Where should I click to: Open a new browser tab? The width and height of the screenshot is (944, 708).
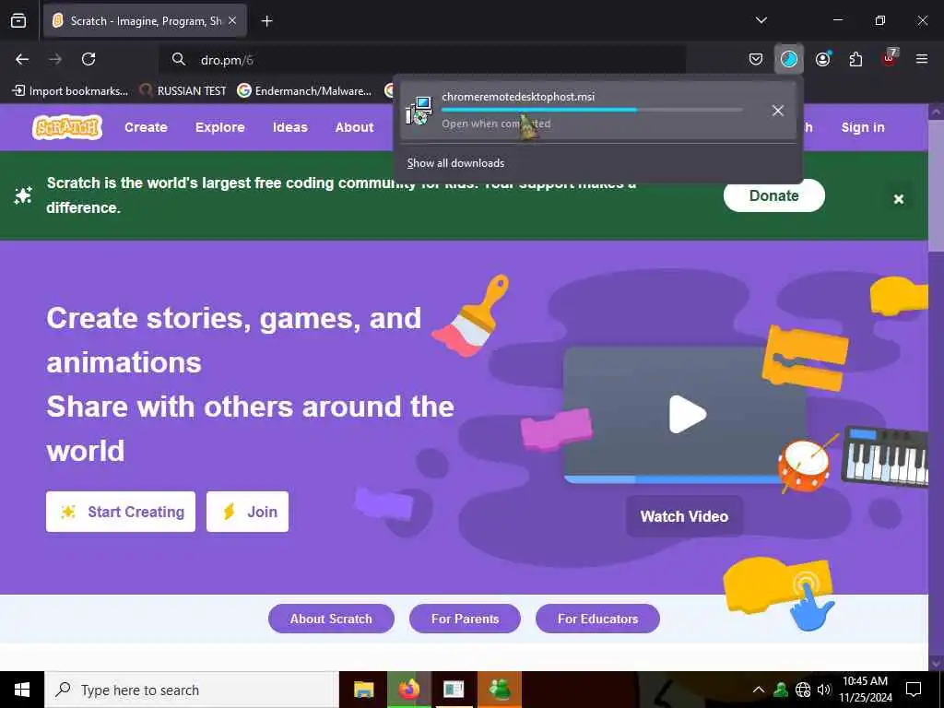tap(266, 21)
